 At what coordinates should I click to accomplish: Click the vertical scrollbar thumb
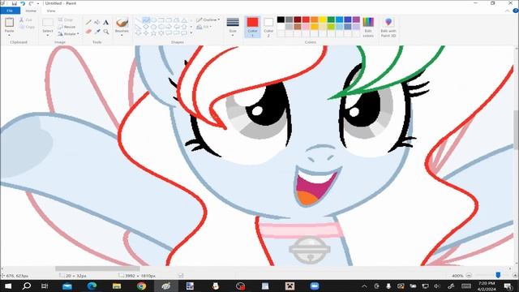[516, 130]
